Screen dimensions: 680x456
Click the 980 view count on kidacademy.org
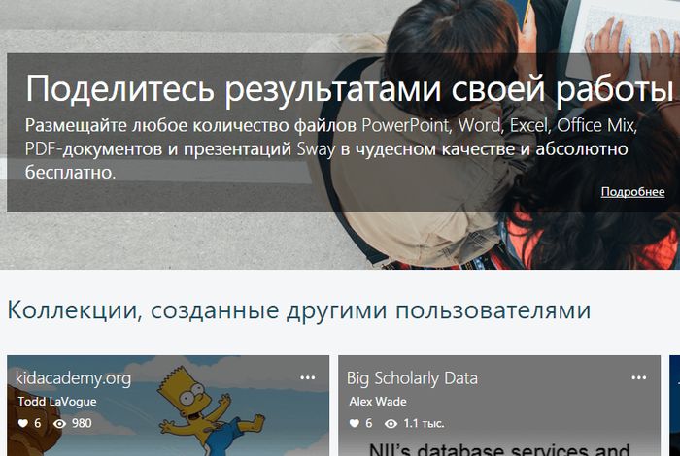82,424
